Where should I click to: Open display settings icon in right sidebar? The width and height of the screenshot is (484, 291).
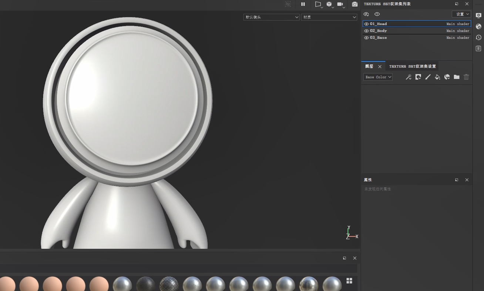(478, 15)
